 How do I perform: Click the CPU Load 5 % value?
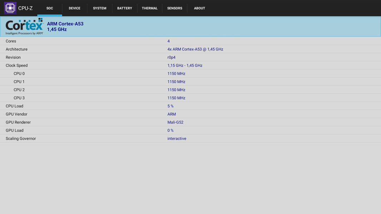170,106
